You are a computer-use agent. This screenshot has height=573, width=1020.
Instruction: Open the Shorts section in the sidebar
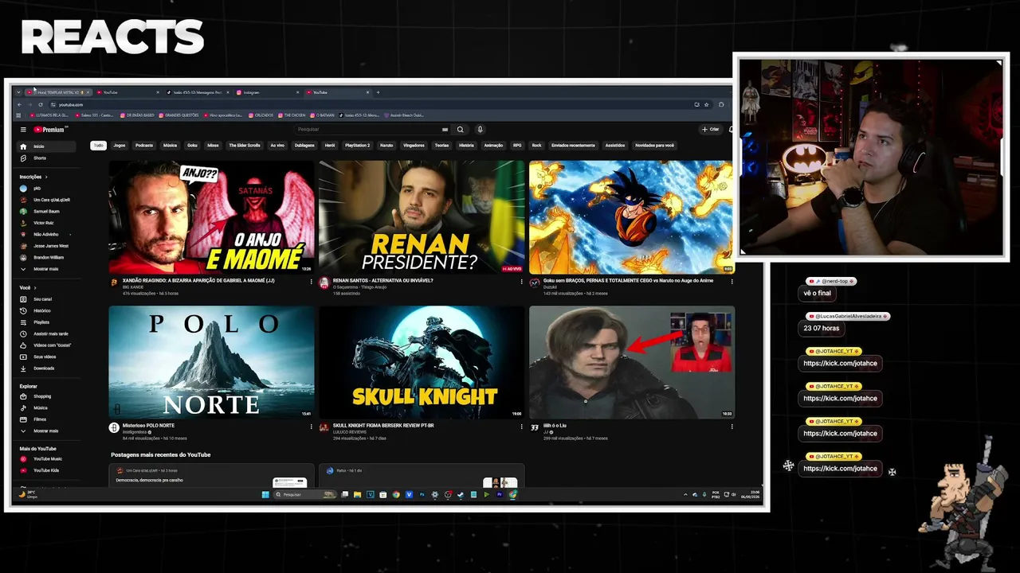pos(48,158)
